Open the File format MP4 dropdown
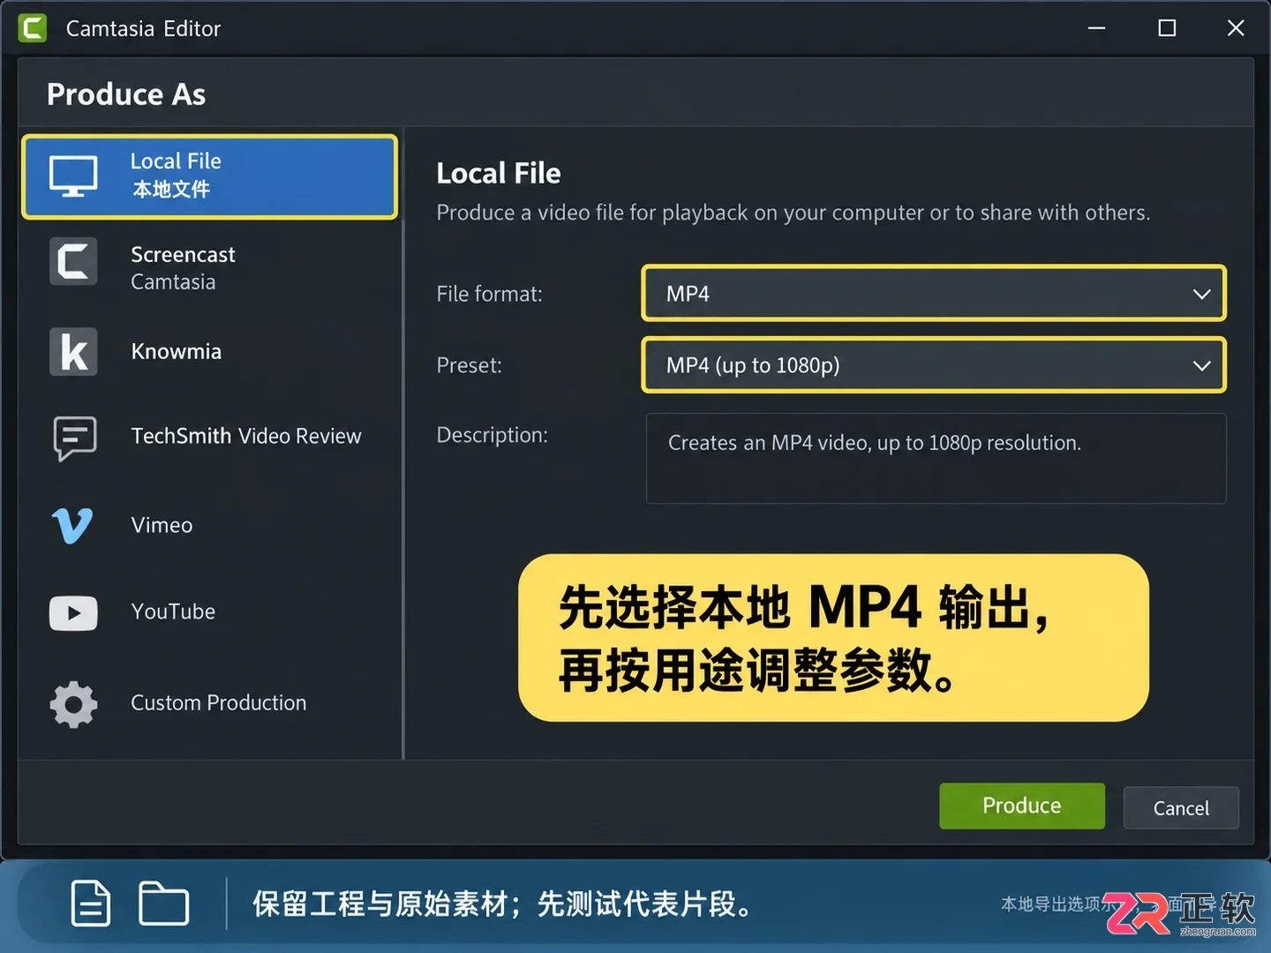 coord(934,293)
